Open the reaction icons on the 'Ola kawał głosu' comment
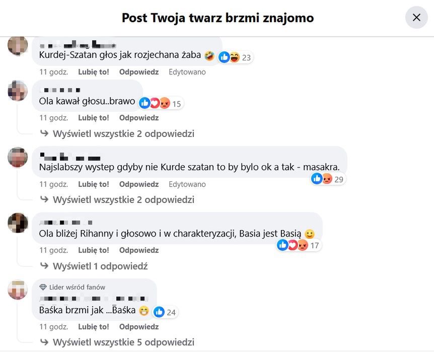This screenshot has width=434, height=352. click(161, 104)
